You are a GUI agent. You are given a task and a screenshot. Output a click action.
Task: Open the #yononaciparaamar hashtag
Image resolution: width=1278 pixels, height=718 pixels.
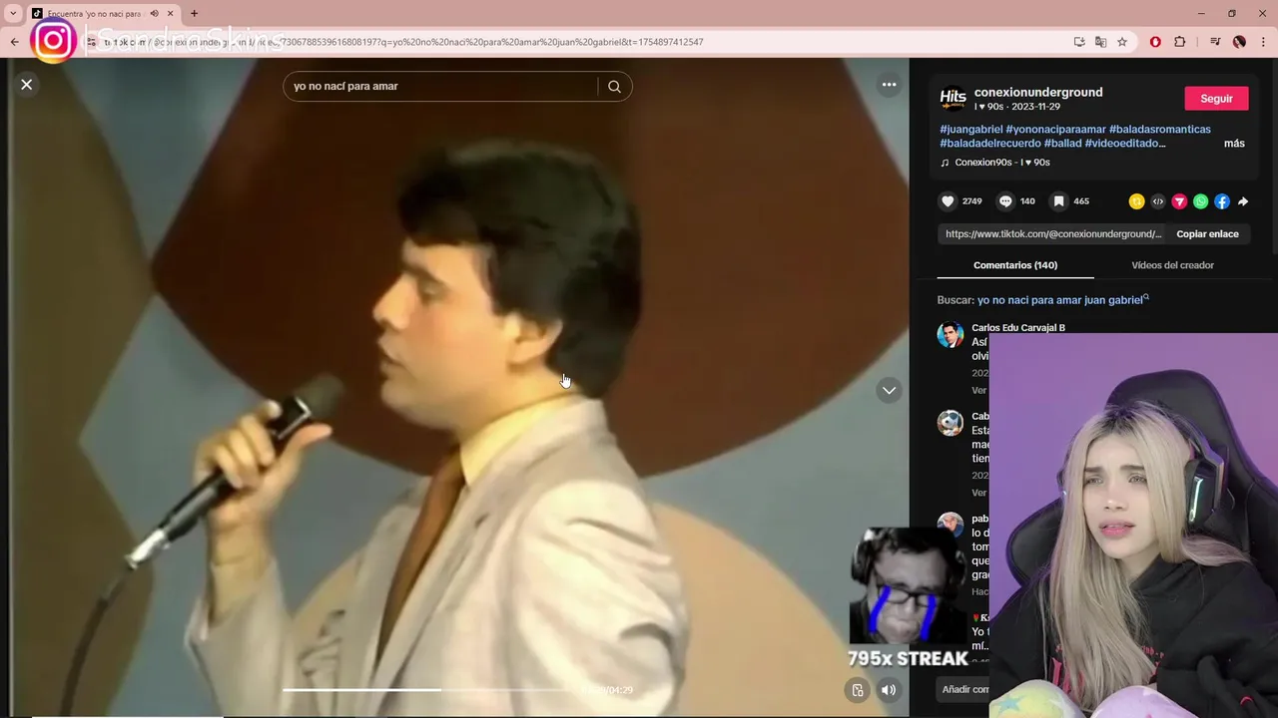click(x=1055, y=130)
